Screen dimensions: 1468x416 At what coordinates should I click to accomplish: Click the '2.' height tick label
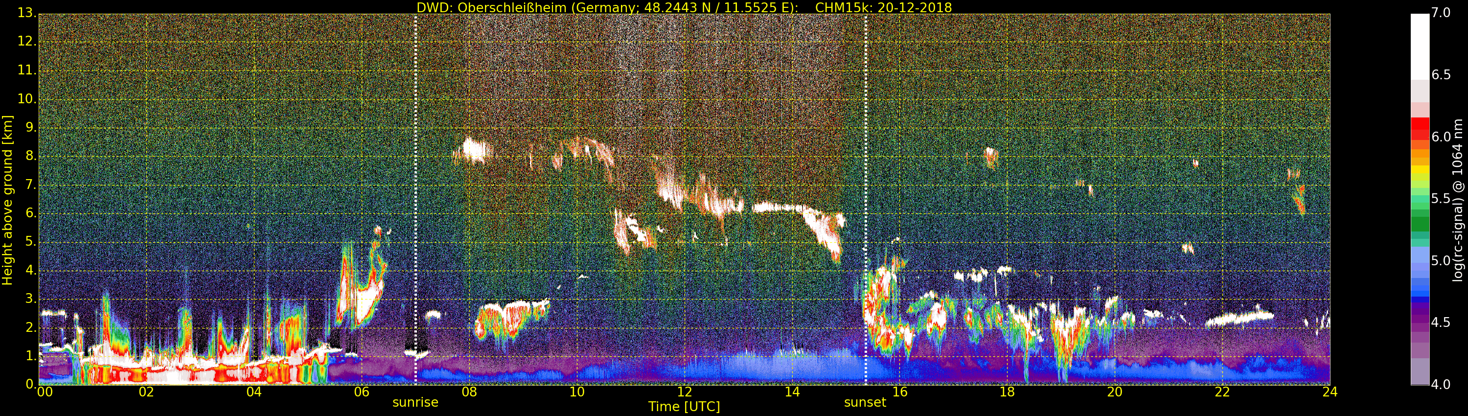point(31,328)
